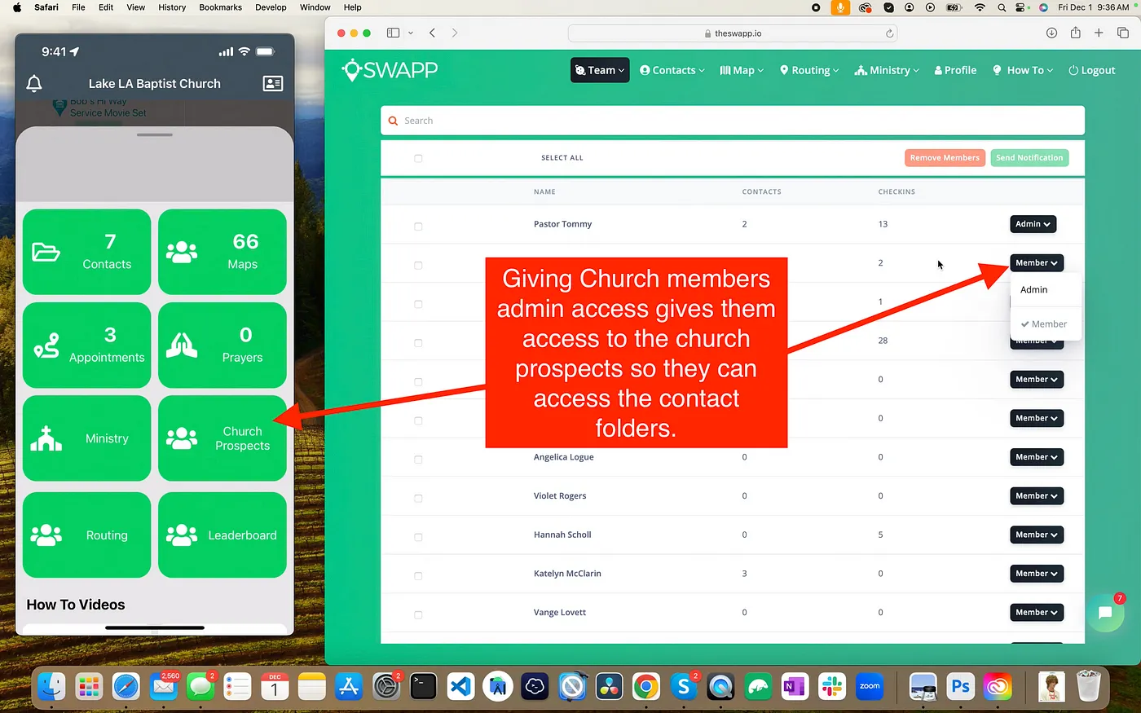Open the Contacts menu in the navbar

[672, 70]
